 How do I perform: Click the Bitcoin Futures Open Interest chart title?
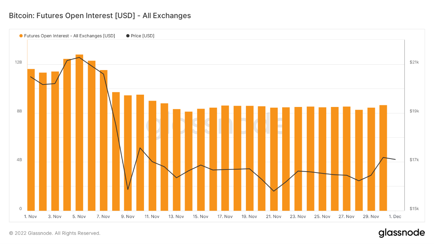click(x=100, y=16)
